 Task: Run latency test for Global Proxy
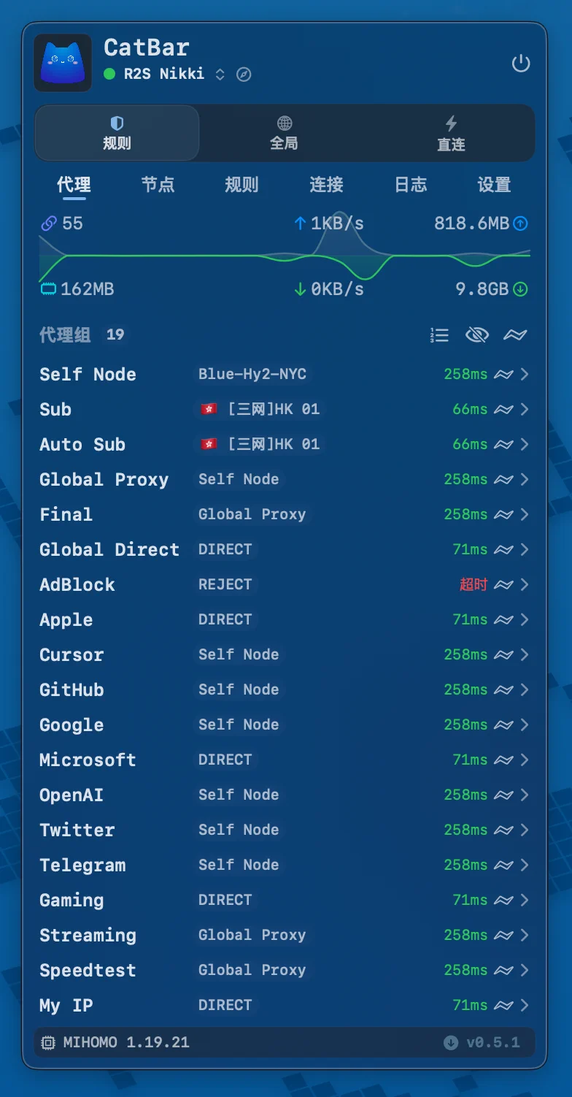pos(503,480)
